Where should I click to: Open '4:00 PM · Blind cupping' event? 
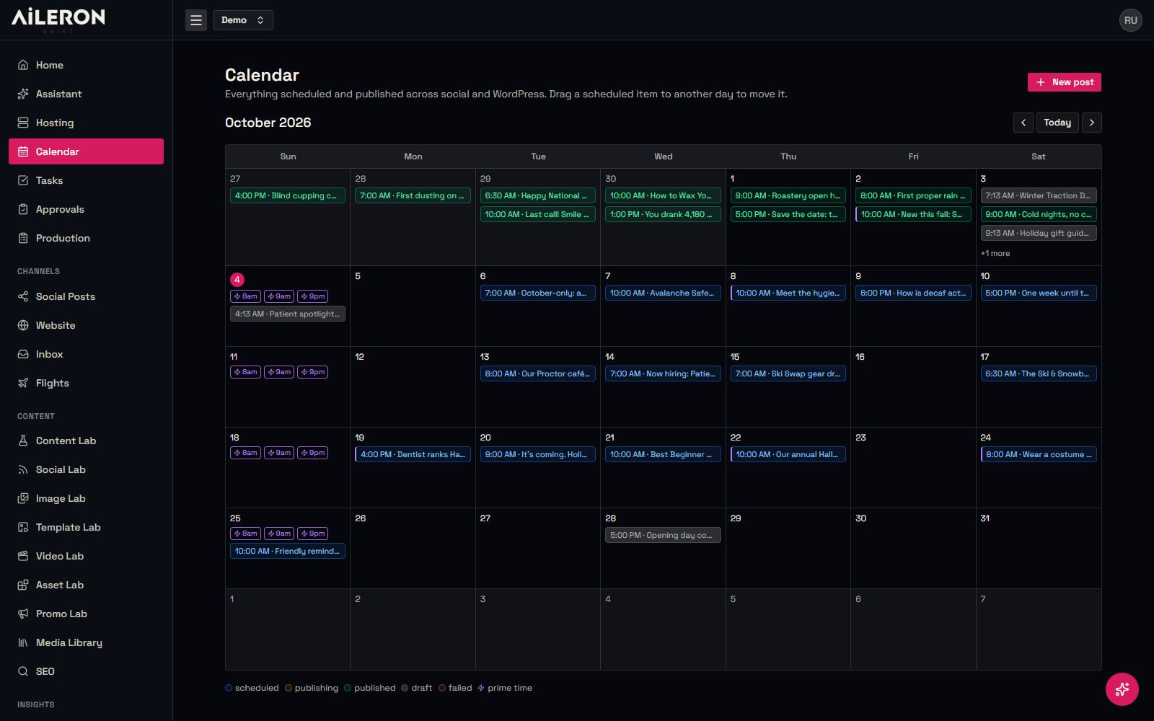pyautogui.click(x=288, y=195)
